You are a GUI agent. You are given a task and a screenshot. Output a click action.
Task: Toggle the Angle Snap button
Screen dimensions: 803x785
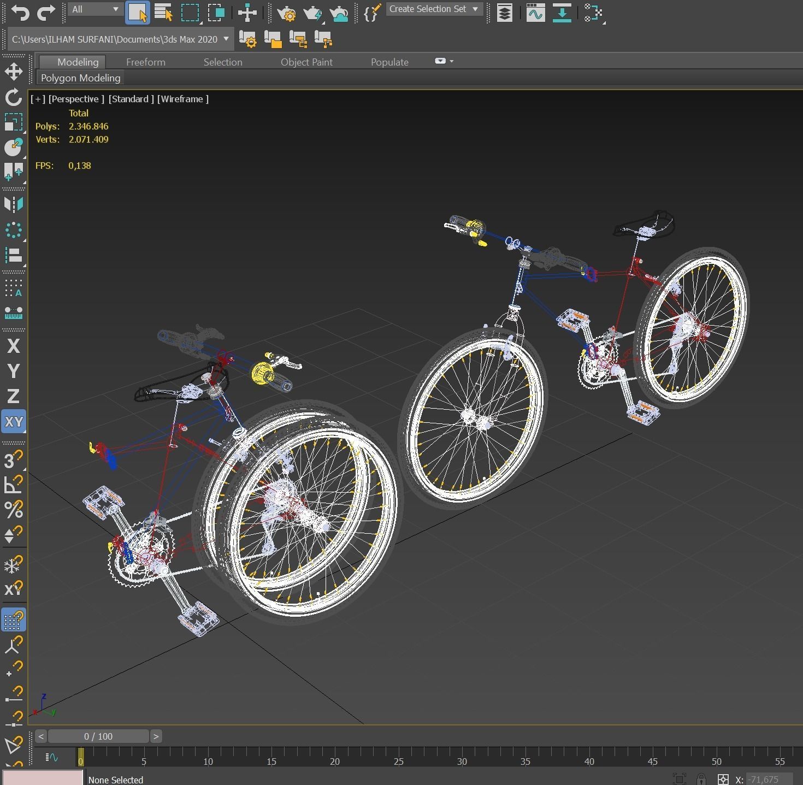pyautogui.click(x=14, y=484)
